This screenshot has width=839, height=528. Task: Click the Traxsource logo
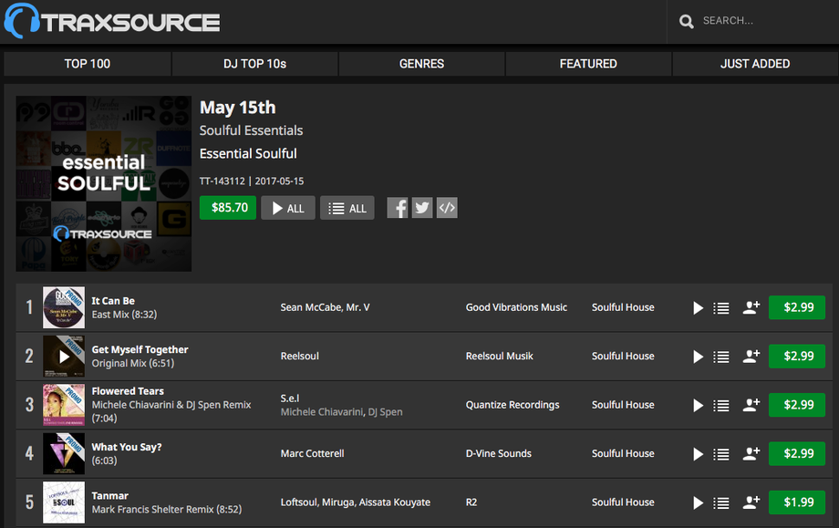(112, 21)
